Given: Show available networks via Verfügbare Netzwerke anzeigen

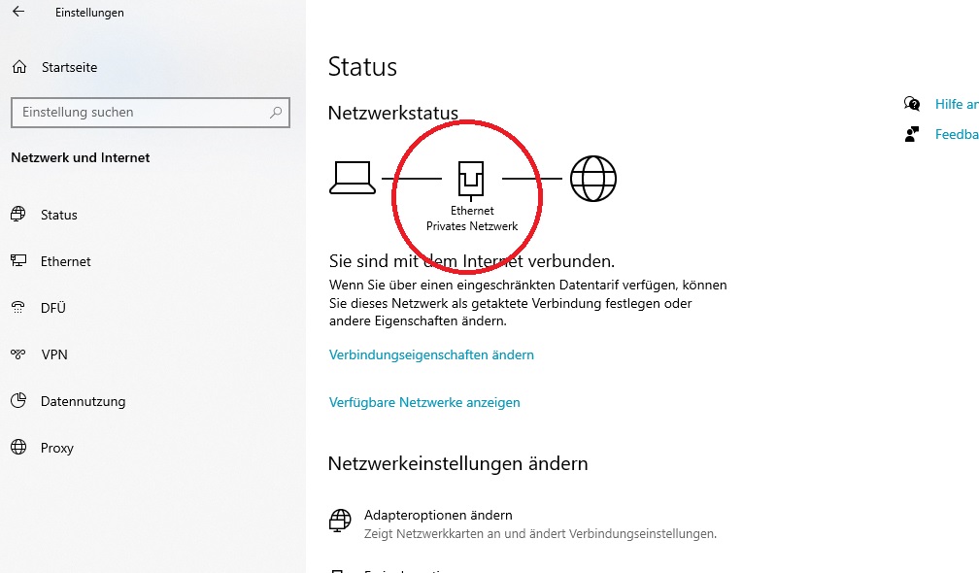Looking at the screenshot, I should point(424,401).
